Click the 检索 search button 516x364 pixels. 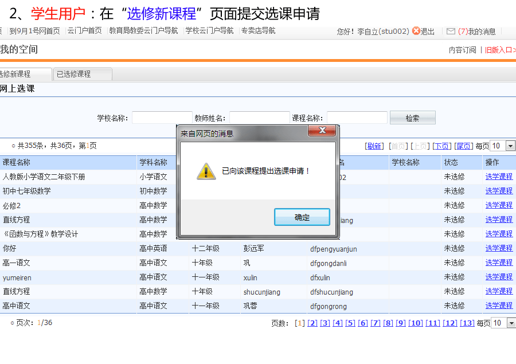click(412, 118)
